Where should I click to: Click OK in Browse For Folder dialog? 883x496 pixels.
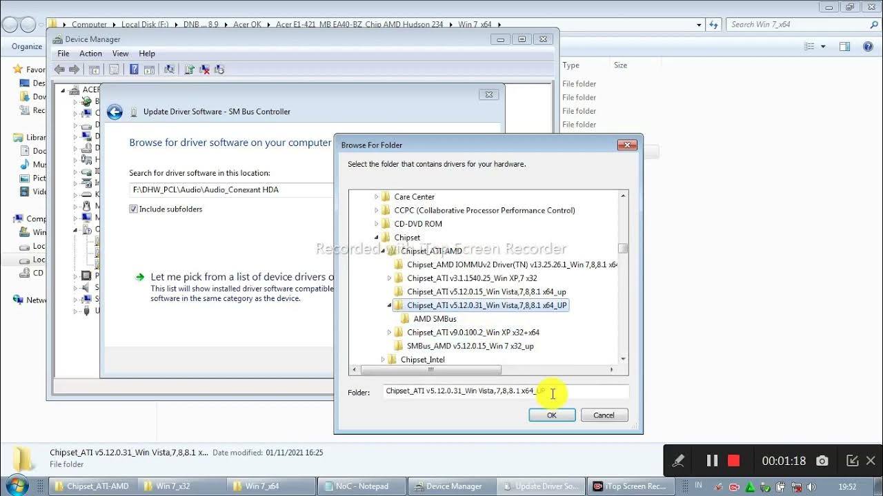click(x=552, y=415)
